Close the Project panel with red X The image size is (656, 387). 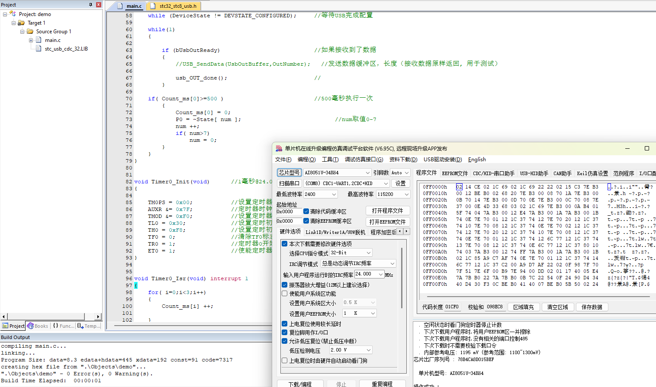pyautogui.click(x=98, y=5)
